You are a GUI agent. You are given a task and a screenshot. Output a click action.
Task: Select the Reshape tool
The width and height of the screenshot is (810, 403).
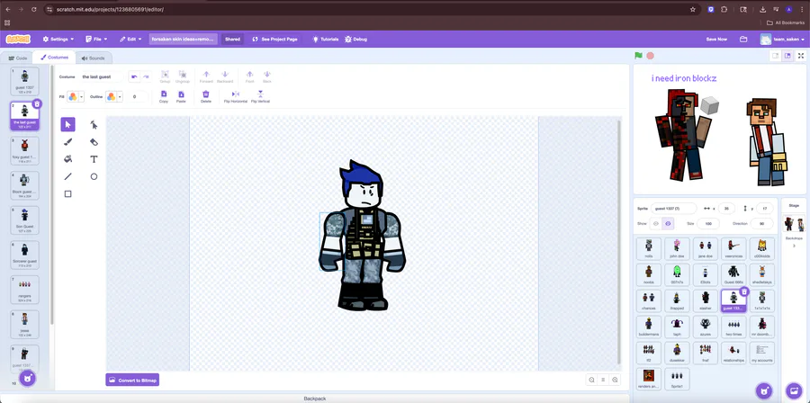[x=94, y=124]
